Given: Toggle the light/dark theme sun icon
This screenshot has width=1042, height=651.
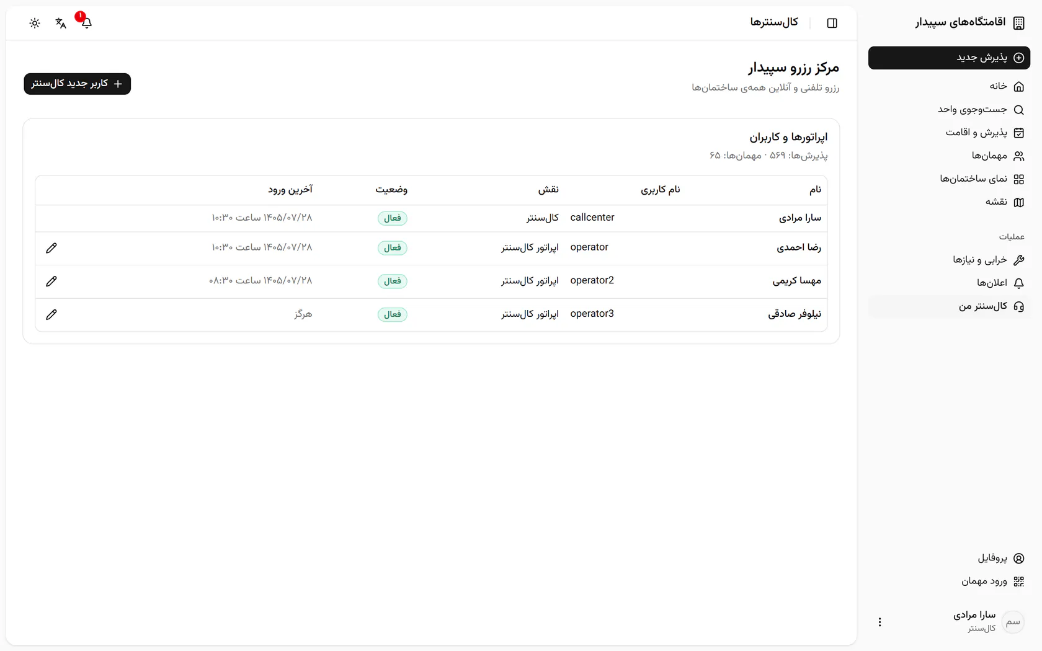Looking at the screenshot, I should [x=35, y=23].
